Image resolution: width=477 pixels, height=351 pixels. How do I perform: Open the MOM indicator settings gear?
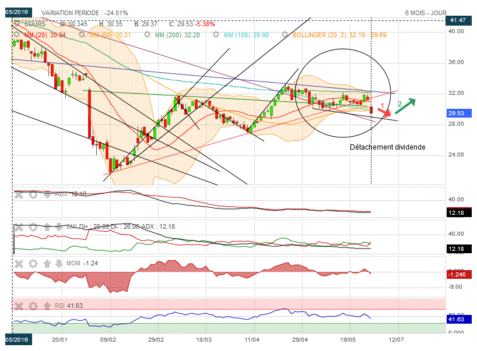tap(33, 264)
